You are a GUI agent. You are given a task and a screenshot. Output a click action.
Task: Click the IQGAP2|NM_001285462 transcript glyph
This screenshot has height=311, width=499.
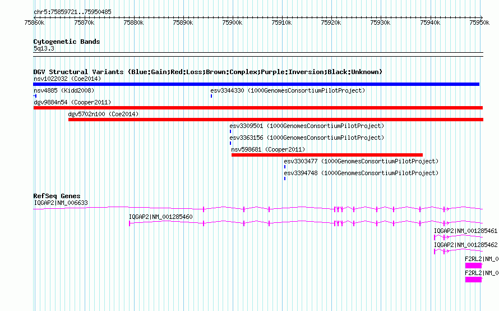(x=458, y=251)
